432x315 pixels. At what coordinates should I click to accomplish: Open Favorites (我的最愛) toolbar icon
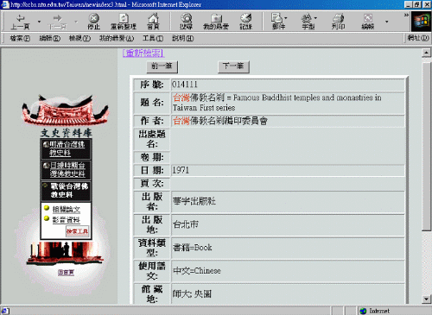[216, 22]
